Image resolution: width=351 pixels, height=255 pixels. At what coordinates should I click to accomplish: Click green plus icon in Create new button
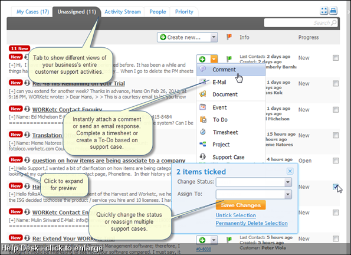[x=163, y=37]
